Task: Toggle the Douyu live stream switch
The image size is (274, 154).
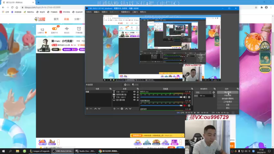Action: click(x=54, y=29)
